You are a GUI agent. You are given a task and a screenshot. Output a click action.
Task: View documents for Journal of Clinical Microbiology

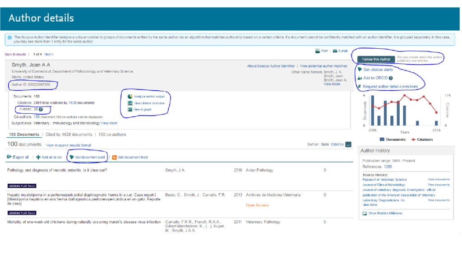(x=439, y=185)
